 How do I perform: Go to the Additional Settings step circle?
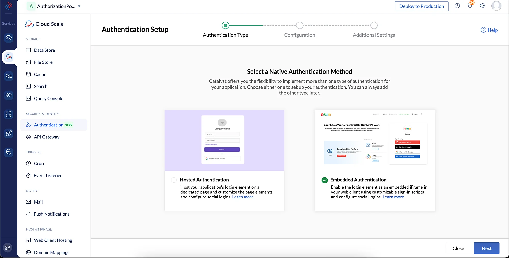pyautogui.click(x=374, y=25)
